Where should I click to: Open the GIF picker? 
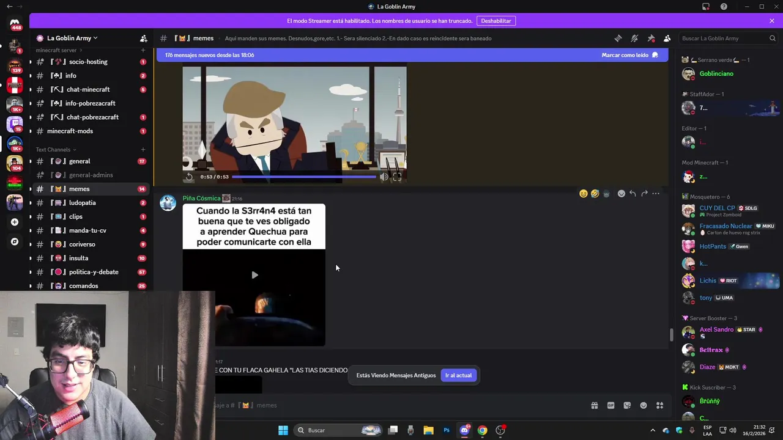point(610,405)
